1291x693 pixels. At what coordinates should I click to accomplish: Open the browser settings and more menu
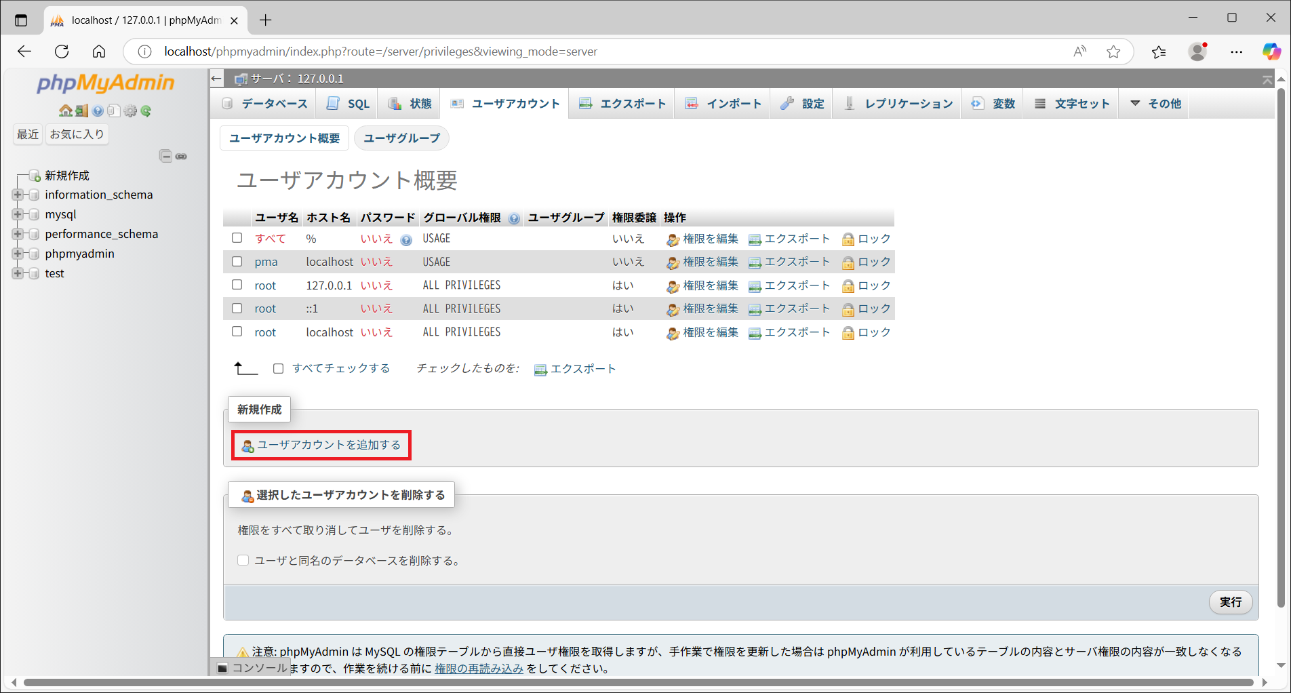(1236, 52)
